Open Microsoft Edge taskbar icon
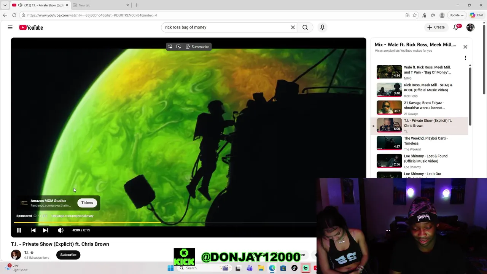The width and height of the screenshot is (487, 274). coord(272,268)
